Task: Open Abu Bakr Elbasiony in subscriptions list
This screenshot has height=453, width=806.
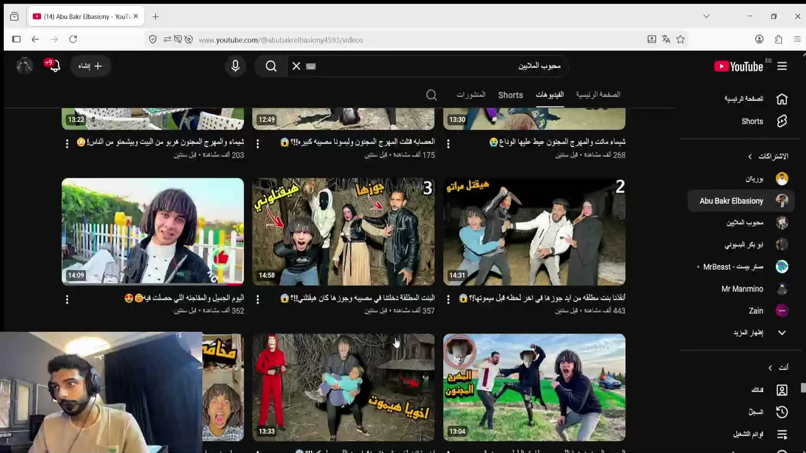Action: click(742, 201)
